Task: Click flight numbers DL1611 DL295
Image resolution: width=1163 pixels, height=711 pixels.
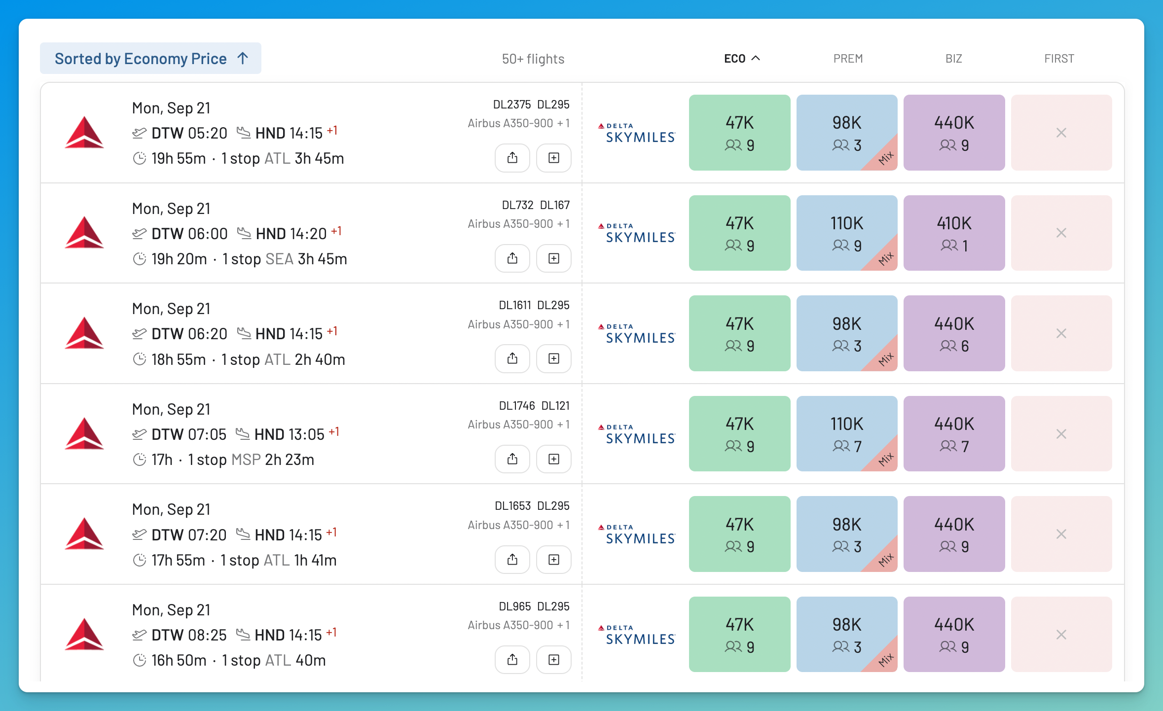Action: pyautogui.click(x=534, y=305)
